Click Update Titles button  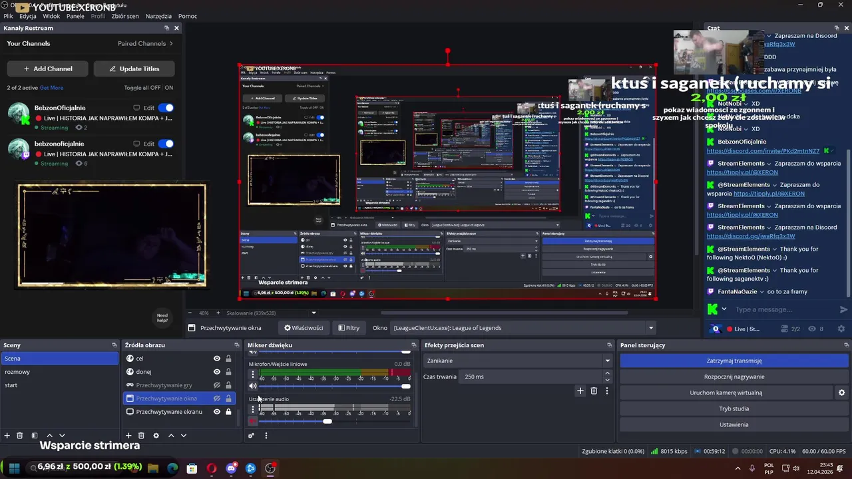tap(134, 69)
